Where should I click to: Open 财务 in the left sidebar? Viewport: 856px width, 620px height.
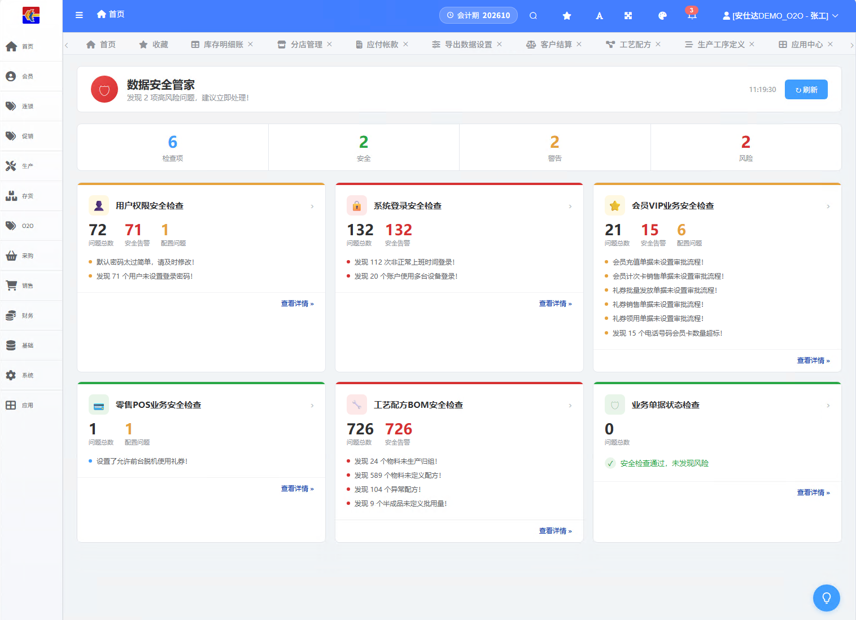[x=31, y=315]
